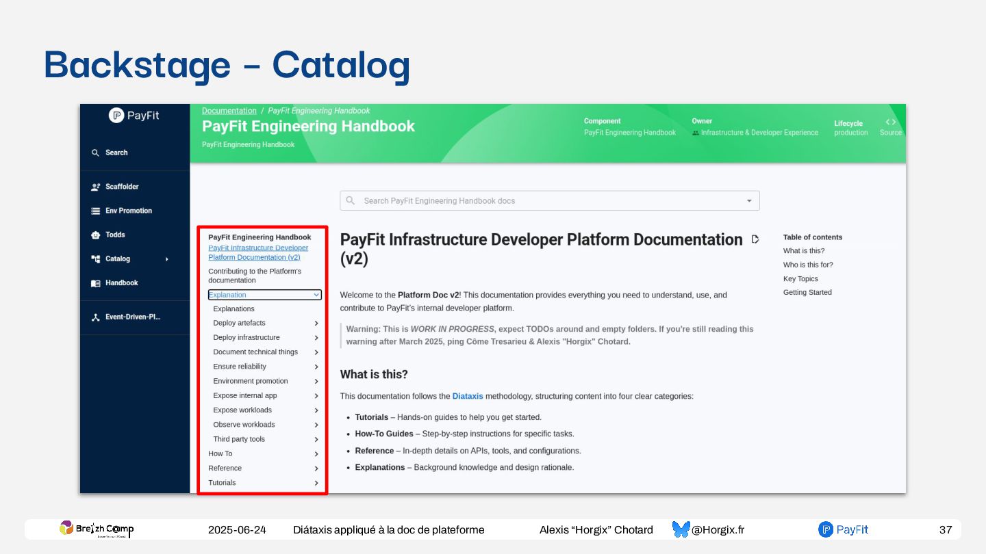Jump to What is this? in table of contents

pos(804,251)
